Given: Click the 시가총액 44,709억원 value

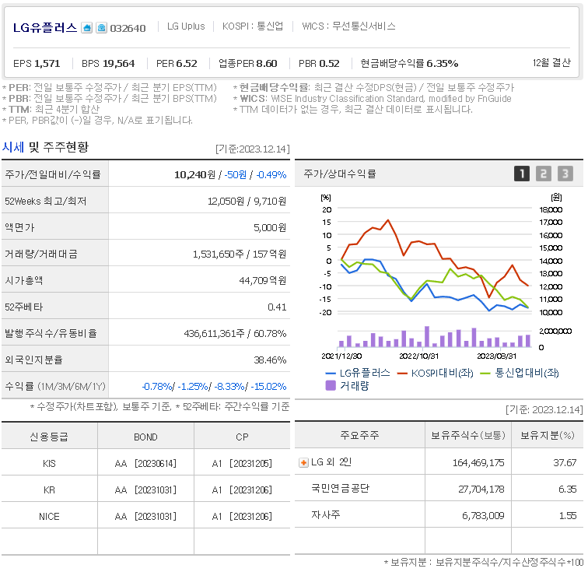Looking at the screenshot, I should coord(263,281).
